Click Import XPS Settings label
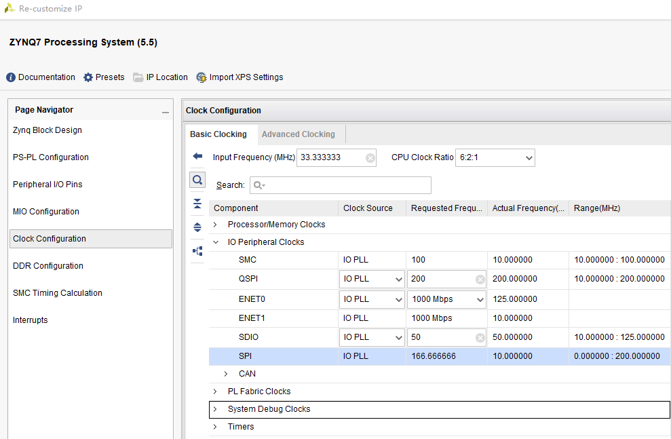Screen dimensions: 671x439 (x=246, y=77)
